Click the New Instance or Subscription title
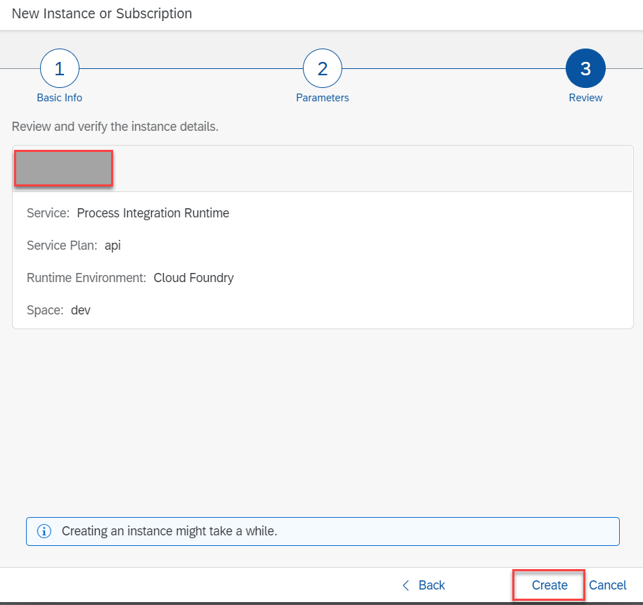643x605 pixels. [102, 13]
